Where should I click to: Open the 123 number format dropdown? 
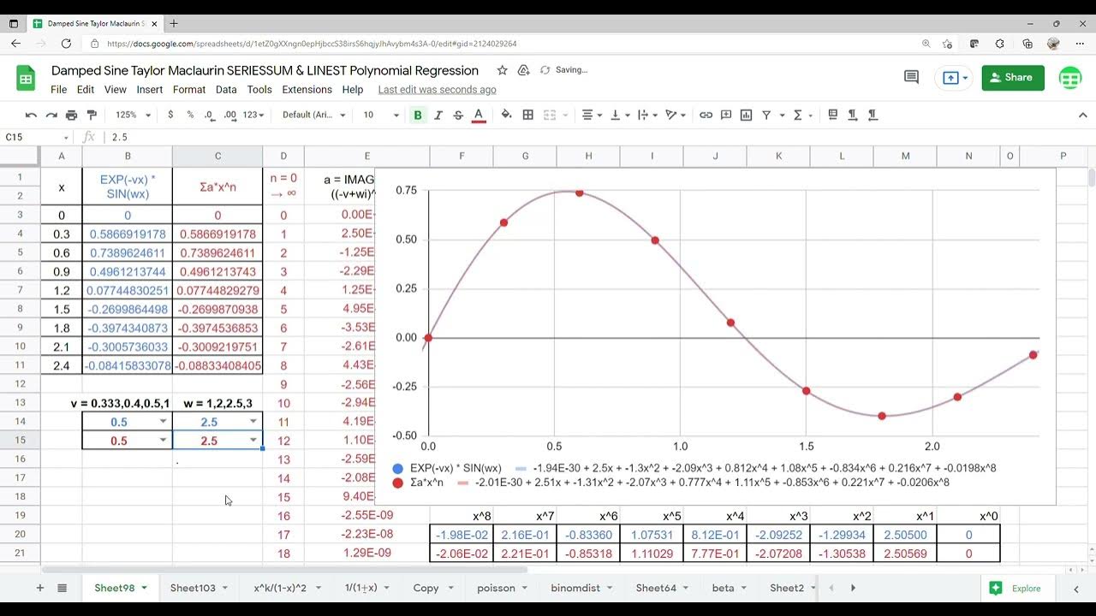click(253, 115)
